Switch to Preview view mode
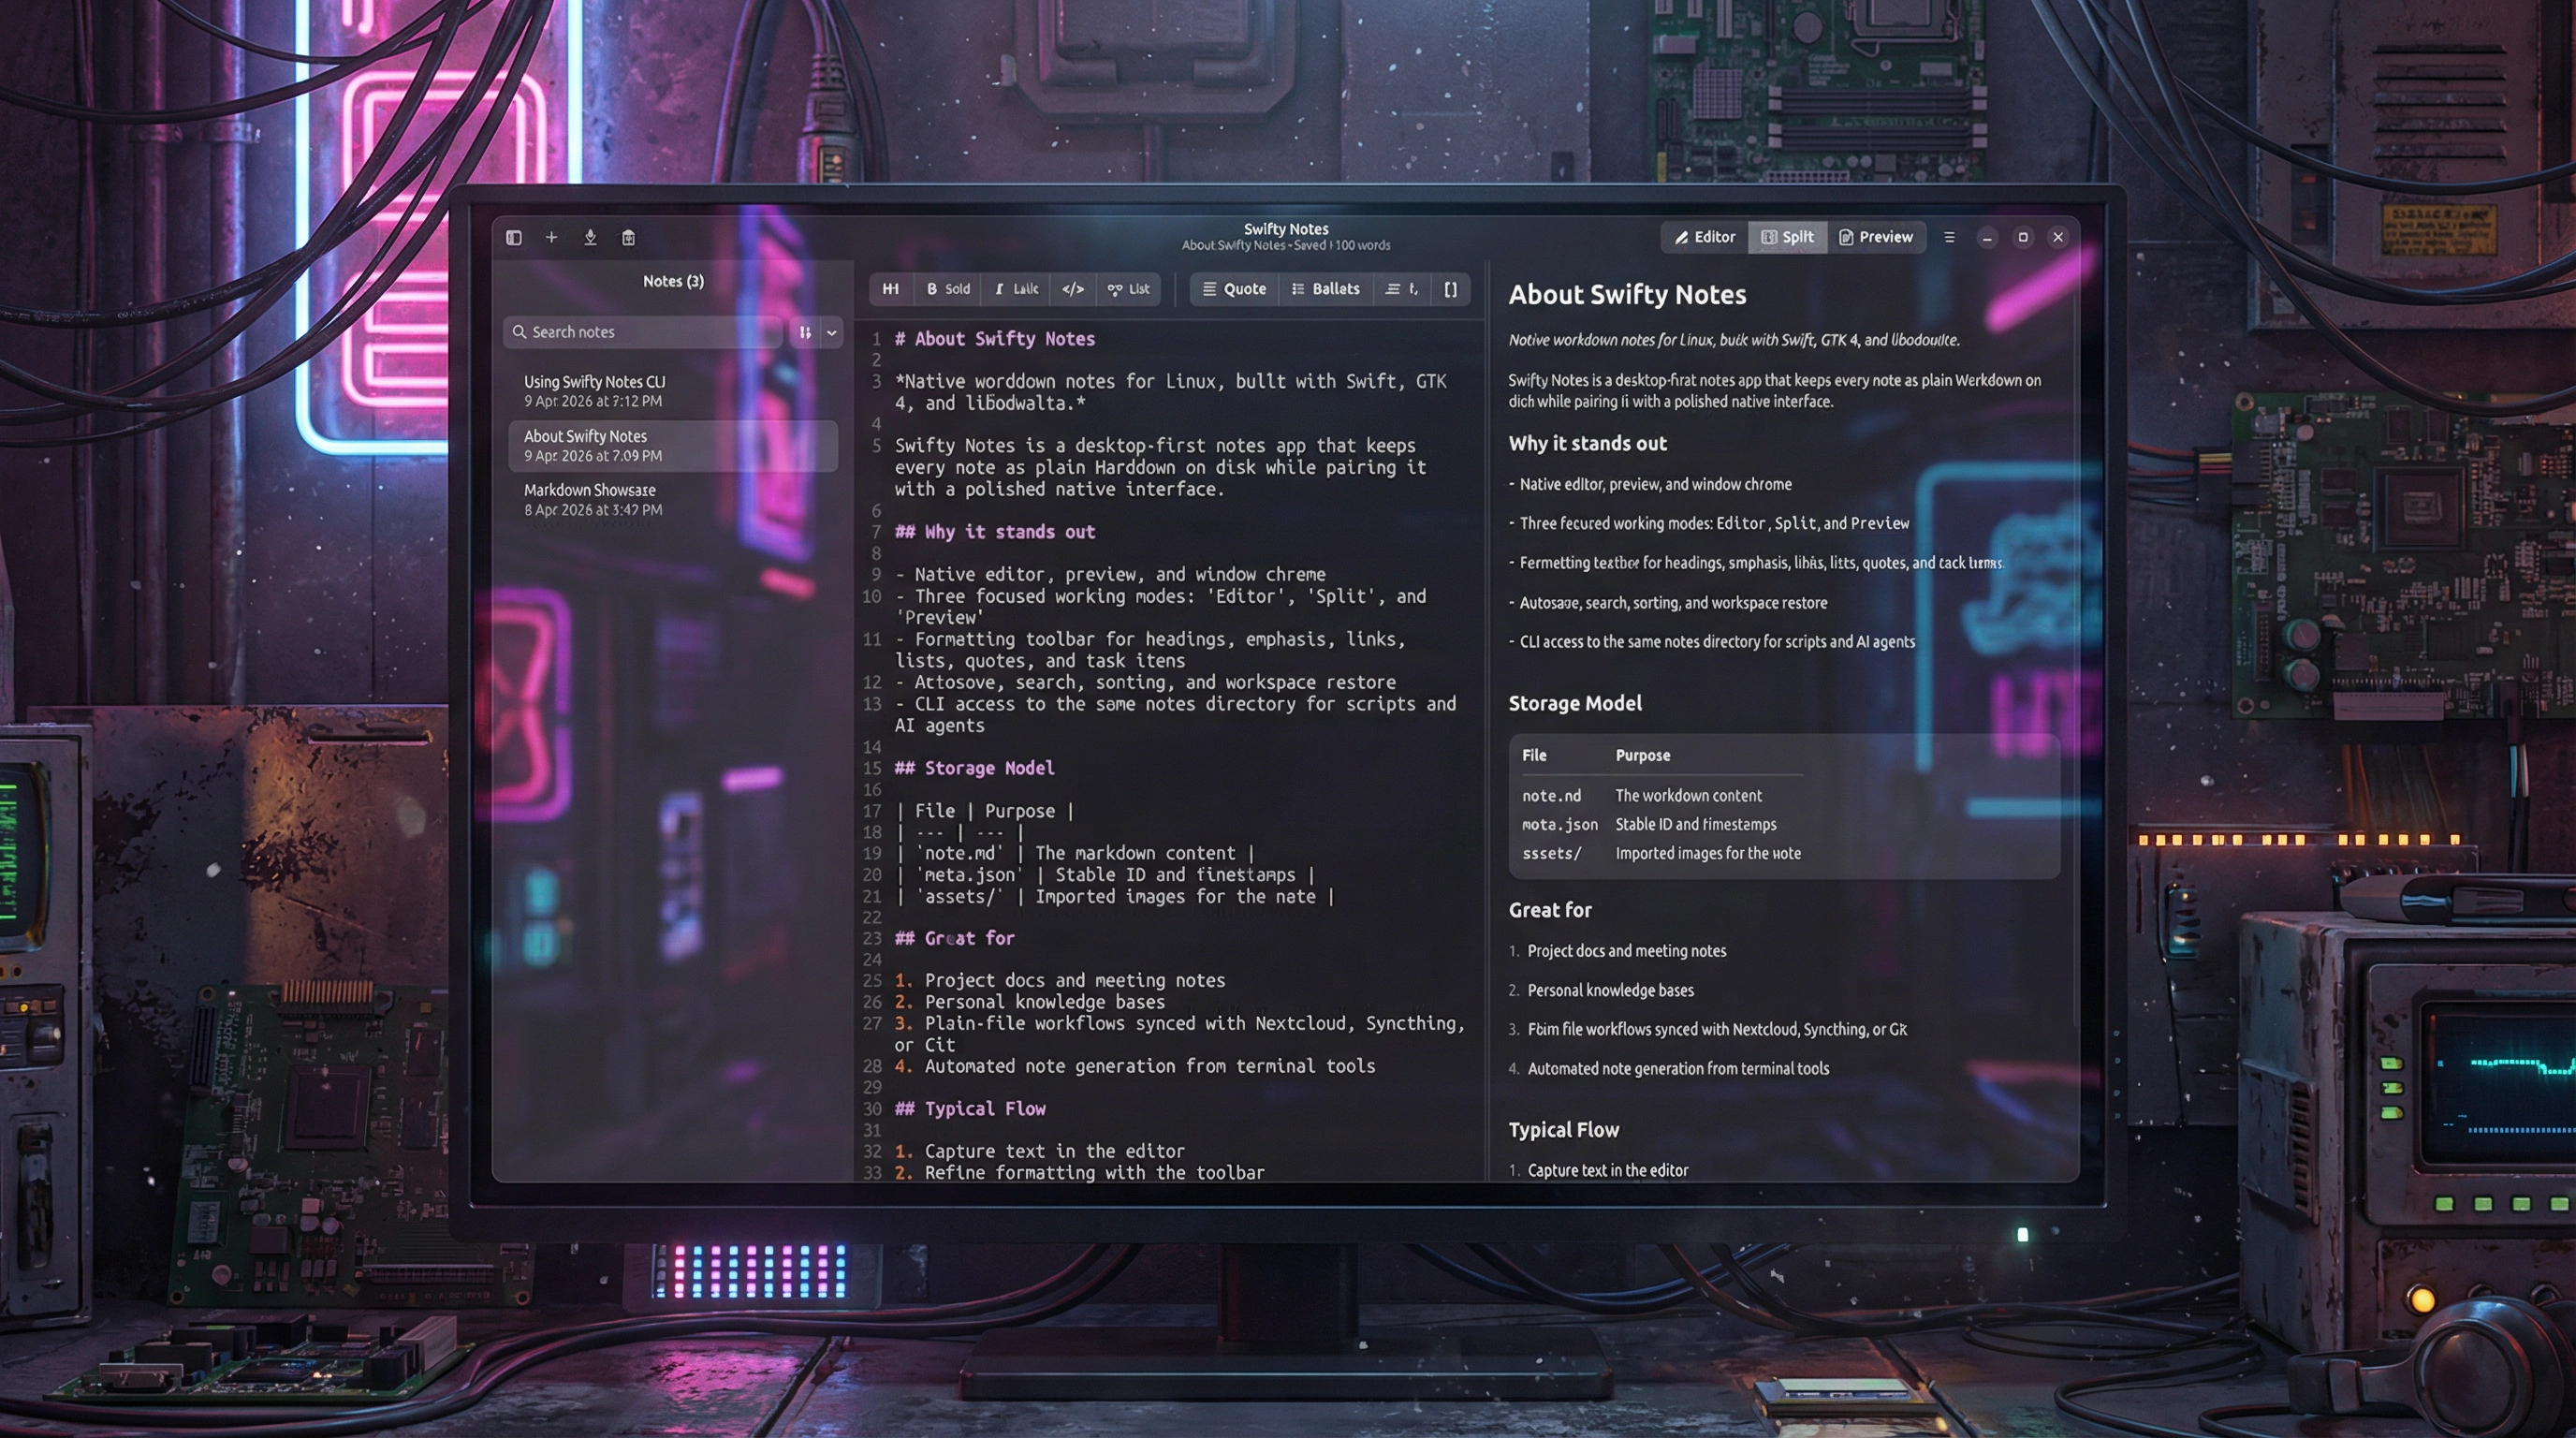2576x1438 pixels. 1876,237
